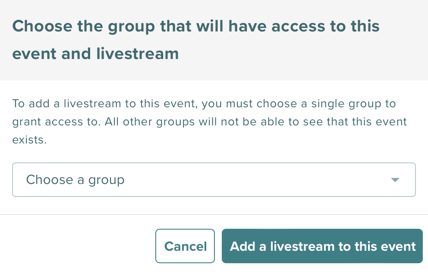Confirm adding the livestream to this event
428x274 pixels.
coord(322,246)
